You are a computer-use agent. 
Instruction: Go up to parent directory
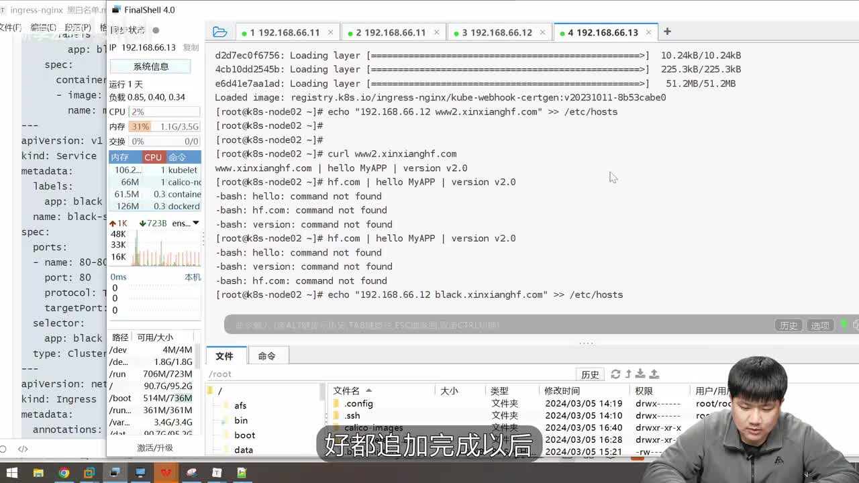pyautogui.click(x=629, y=374)
